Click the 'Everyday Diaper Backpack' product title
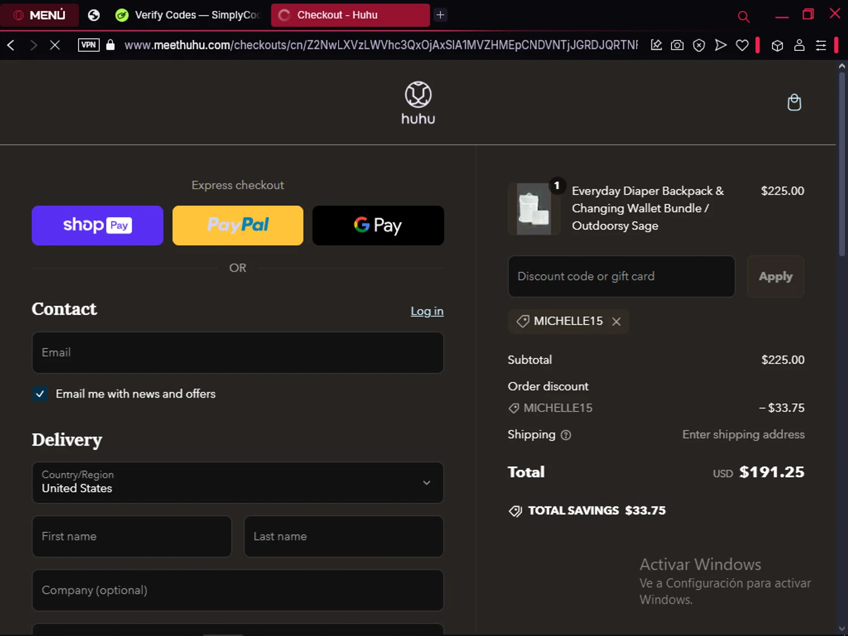 pos(648,209)
